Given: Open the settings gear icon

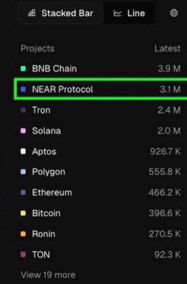Looking at the screenshot, I should [x=174, y=13].
